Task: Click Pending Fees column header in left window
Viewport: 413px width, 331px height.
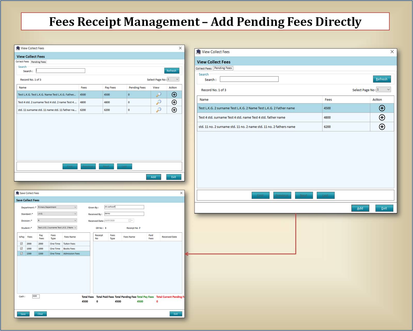Action: point(139,88)
